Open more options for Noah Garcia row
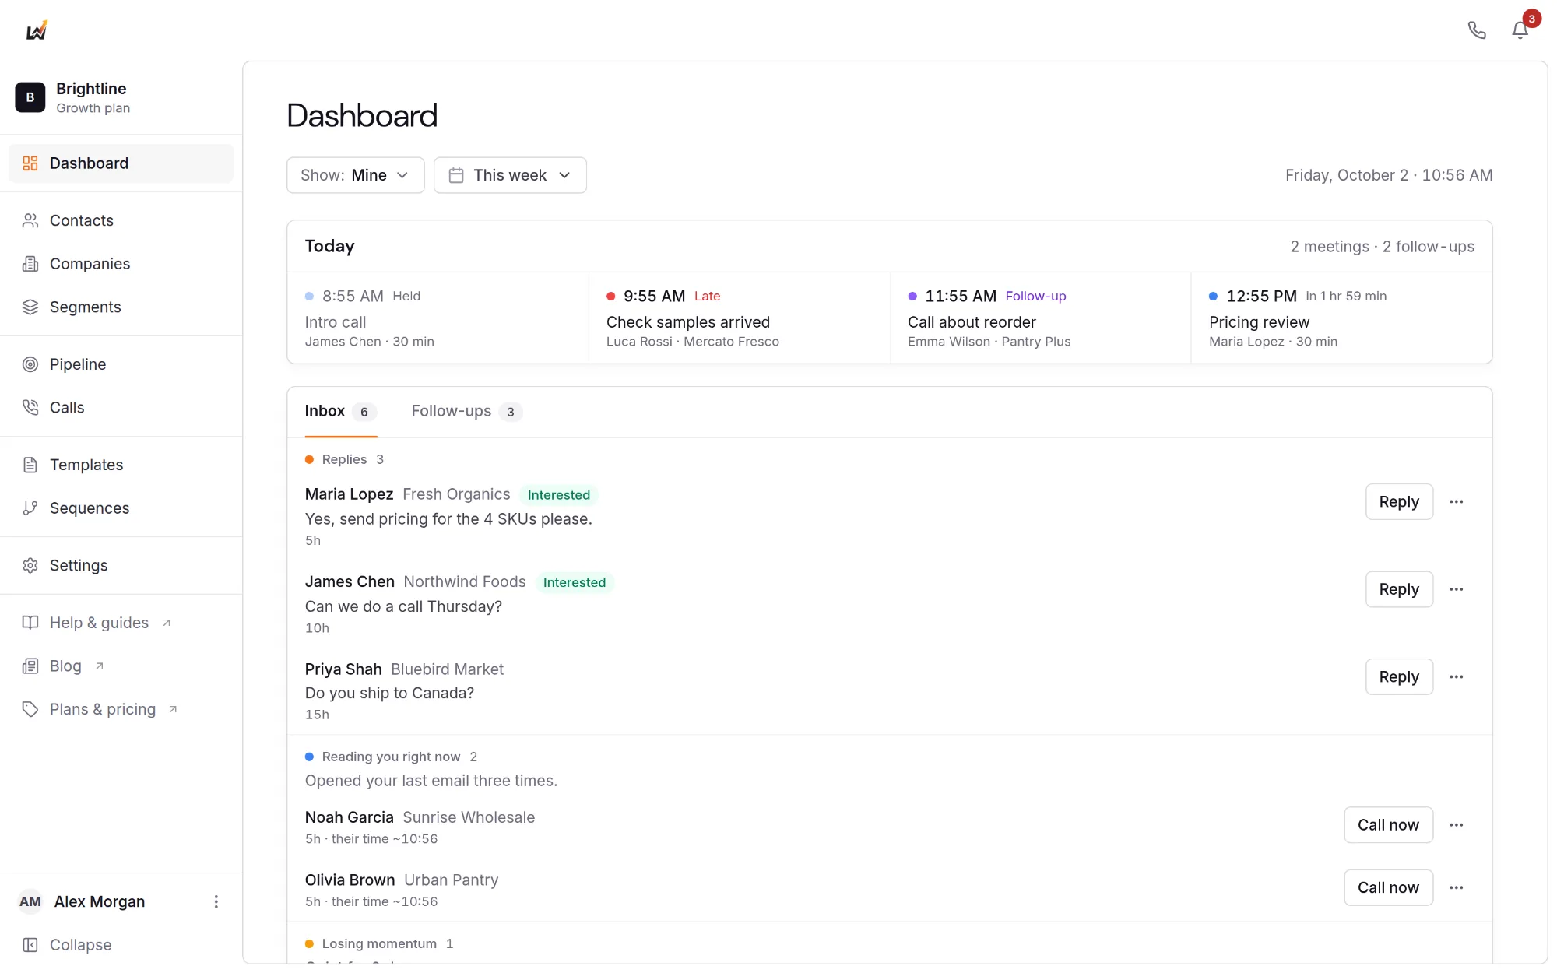This screenshot has height=973, width=1557. point(1457,825)
